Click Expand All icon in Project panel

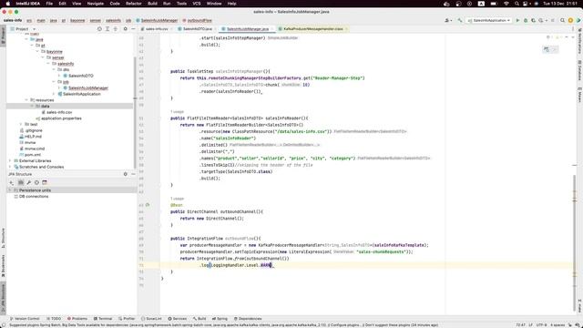107,28
